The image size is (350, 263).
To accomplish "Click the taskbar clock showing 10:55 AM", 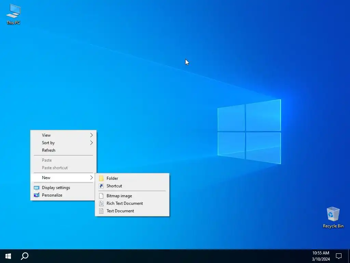I will point(321,256).
